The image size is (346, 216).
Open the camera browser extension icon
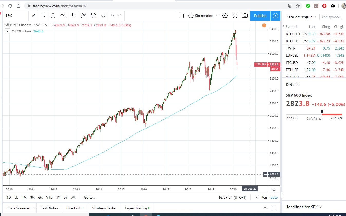click(x=333, y=6)
